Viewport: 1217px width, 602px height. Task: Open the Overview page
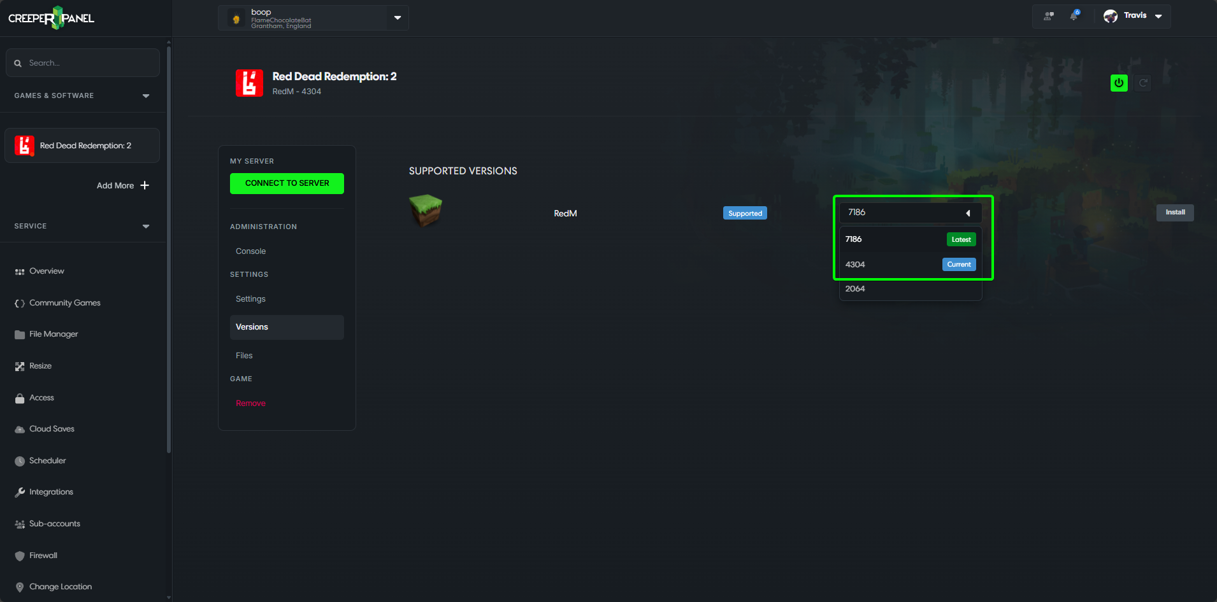pyautogui.click(x=47, y=271)
